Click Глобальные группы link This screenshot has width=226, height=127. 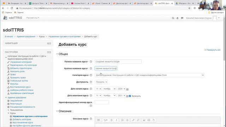click(x=19, y=81)
